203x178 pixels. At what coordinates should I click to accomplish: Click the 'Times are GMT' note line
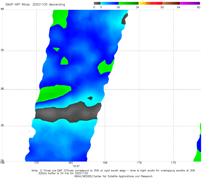113,171
